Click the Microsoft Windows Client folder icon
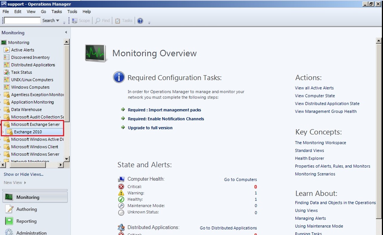 (x=7, y=147)
